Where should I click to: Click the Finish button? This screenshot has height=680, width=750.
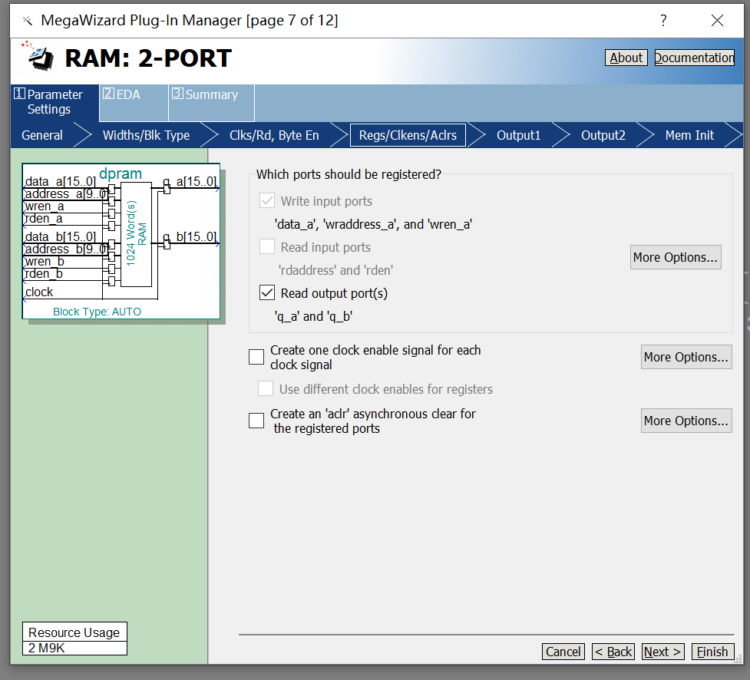(712, 652)
